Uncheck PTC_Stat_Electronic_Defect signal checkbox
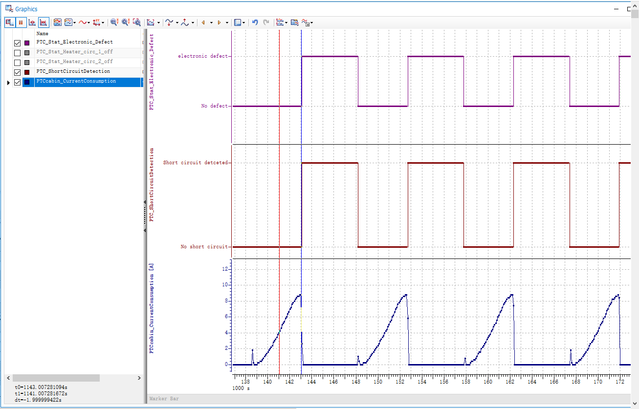639x409 pixels. coord(18,43)
